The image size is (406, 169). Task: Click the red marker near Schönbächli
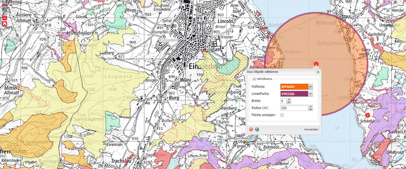click(x=367, y=116)
